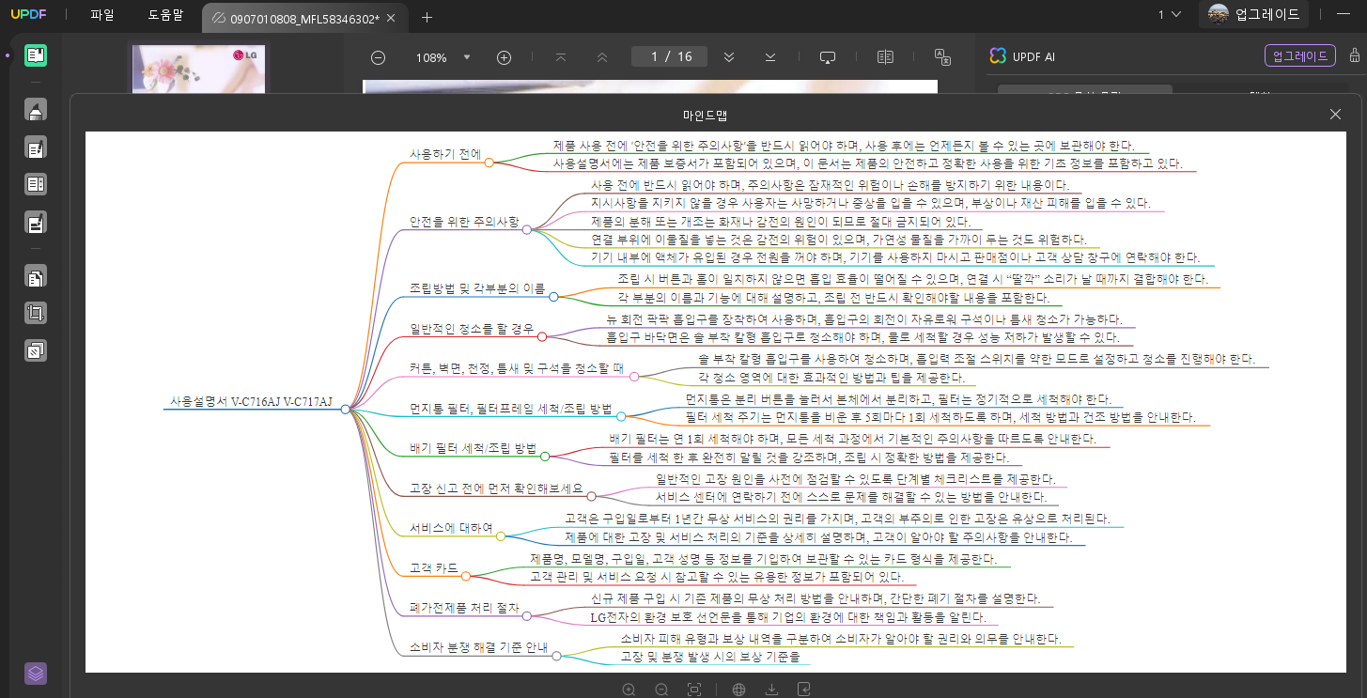Click the 업그레이드 button with avatar in title bar
This screenshot has width=1367, height=698.
click(x=1255, y=14)
